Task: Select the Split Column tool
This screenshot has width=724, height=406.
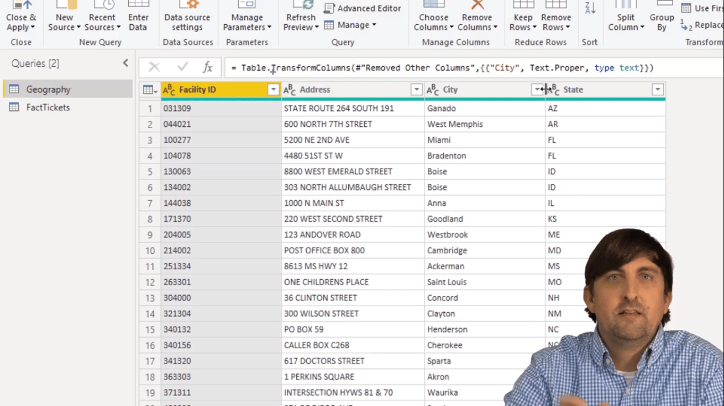Action: [625, 13]
